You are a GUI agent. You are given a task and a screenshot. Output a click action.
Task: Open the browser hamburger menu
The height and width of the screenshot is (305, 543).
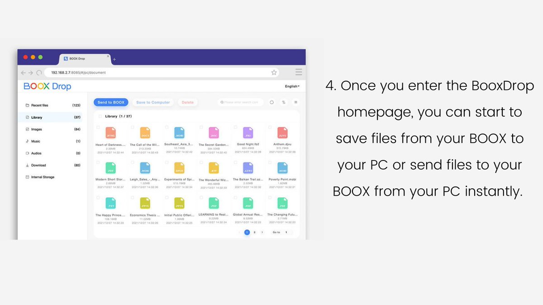pos(299,72)
